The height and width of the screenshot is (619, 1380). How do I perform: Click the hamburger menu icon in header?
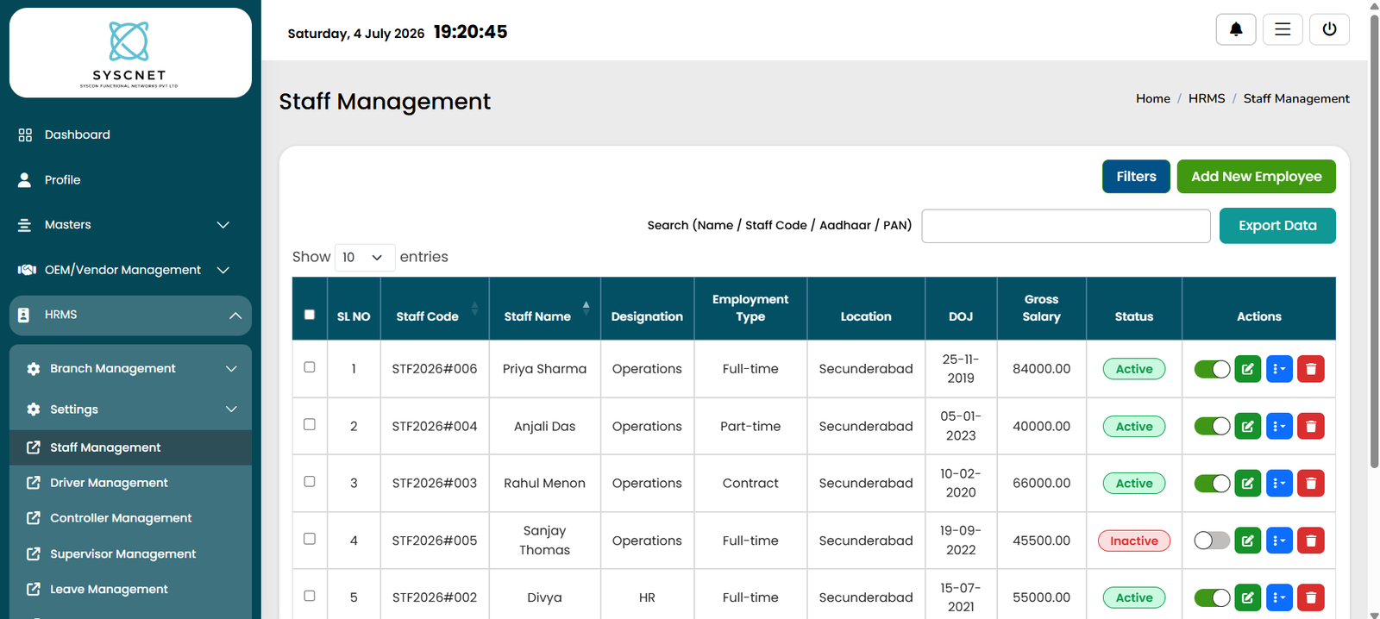1283,29
